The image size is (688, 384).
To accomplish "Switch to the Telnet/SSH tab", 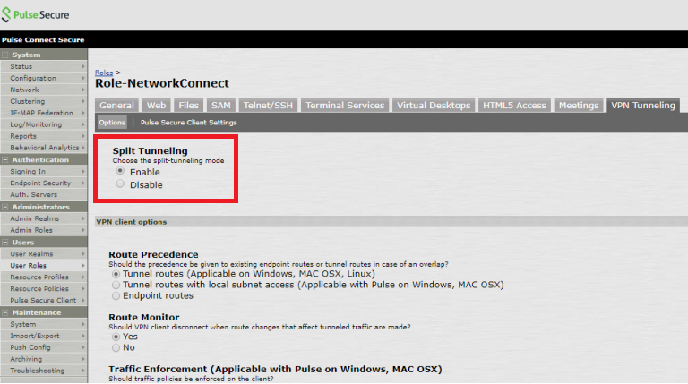I will (x=268, y=106).
